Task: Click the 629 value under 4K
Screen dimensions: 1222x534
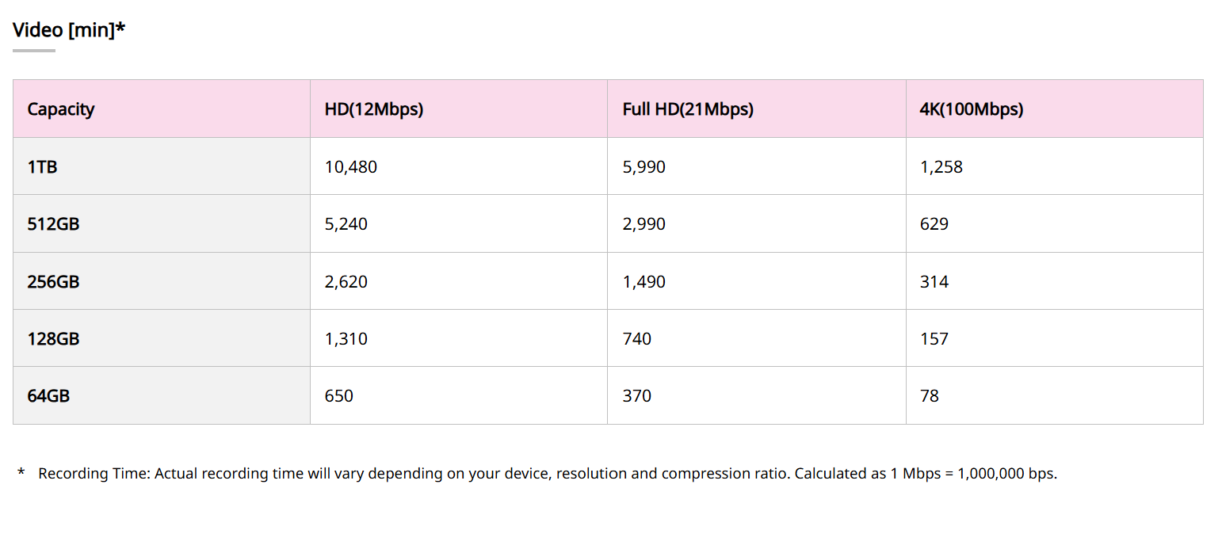Action: coord(934,224)
